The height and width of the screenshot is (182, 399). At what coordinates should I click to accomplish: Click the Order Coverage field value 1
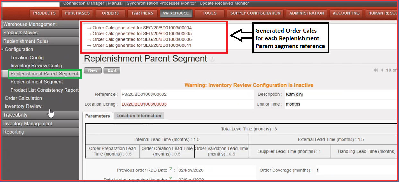point(356,170)
